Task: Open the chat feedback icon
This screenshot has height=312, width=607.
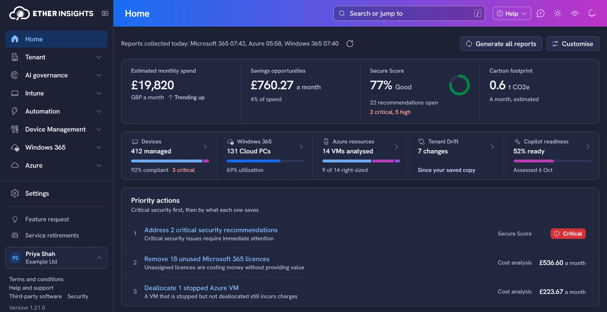Action: pos(540,13)
